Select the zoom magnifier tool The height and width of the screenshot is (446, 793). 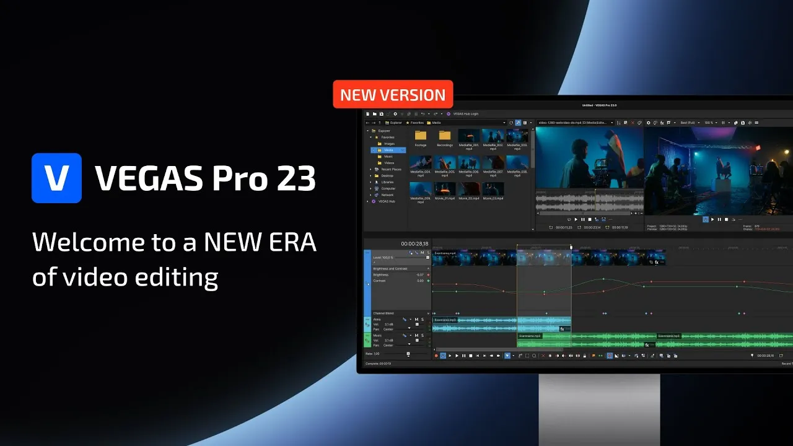click(x=534, y=356)
